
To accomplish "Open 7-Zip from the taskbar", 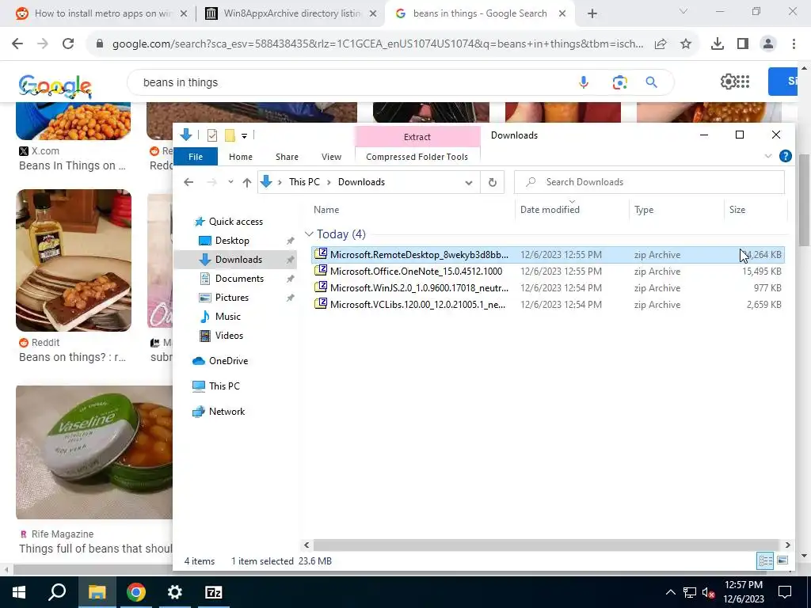I will click(214, 592).
